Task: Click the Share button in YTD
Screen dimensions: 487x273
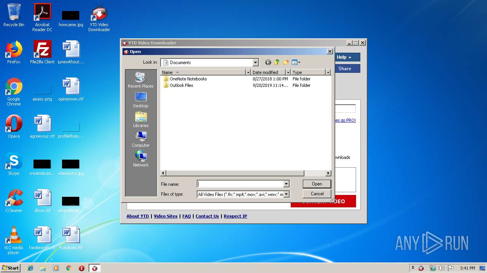Action: 347,69
